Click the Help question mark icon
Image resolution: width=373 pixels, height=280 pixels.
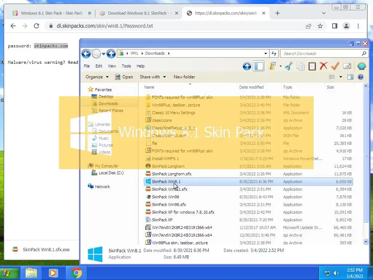361,77
